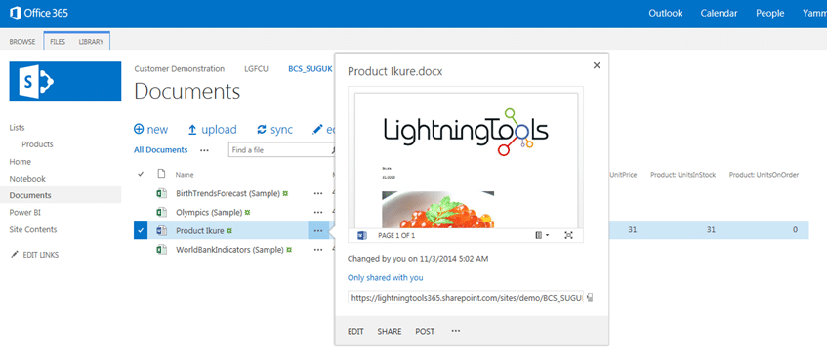The image size is (827, 364).
Task: Click the PAGE 1 OF 1 indicator
Action: [396, 235]
